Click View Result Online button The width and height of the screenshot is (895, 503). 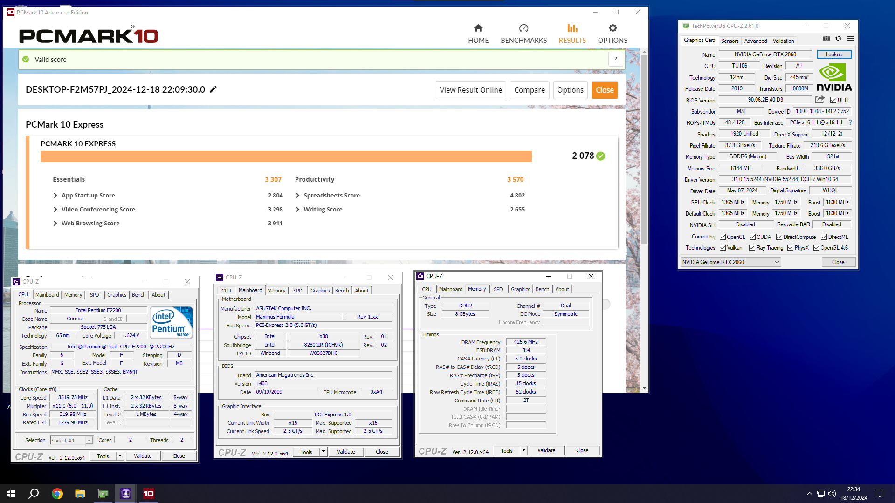(x=471, y=90)
